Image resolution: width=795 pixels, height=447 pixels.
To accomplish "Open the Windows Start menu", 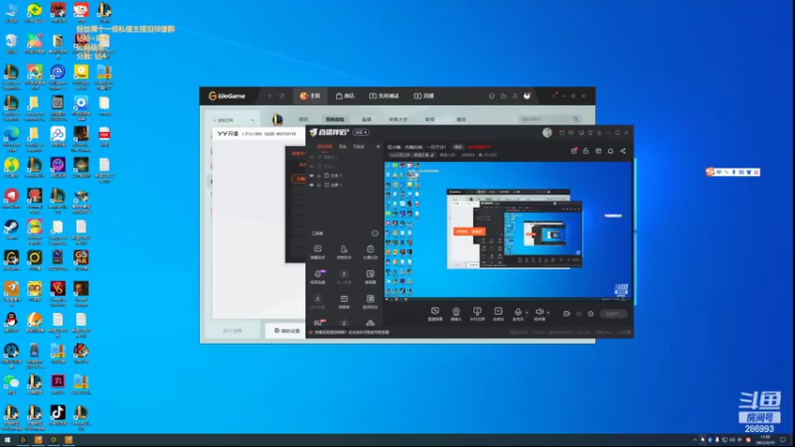I will pos(7,440).
